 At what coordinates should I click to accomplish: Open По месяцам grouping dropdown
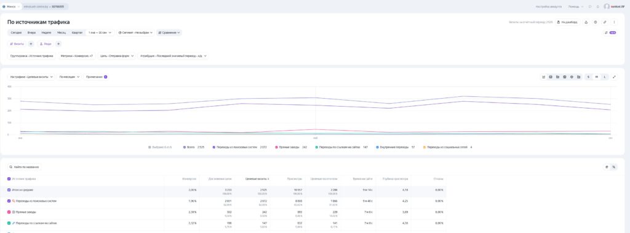69,77
